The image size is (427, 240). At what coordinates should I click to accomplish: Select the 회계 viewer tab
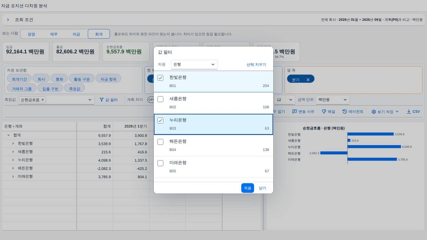(99, 34)
